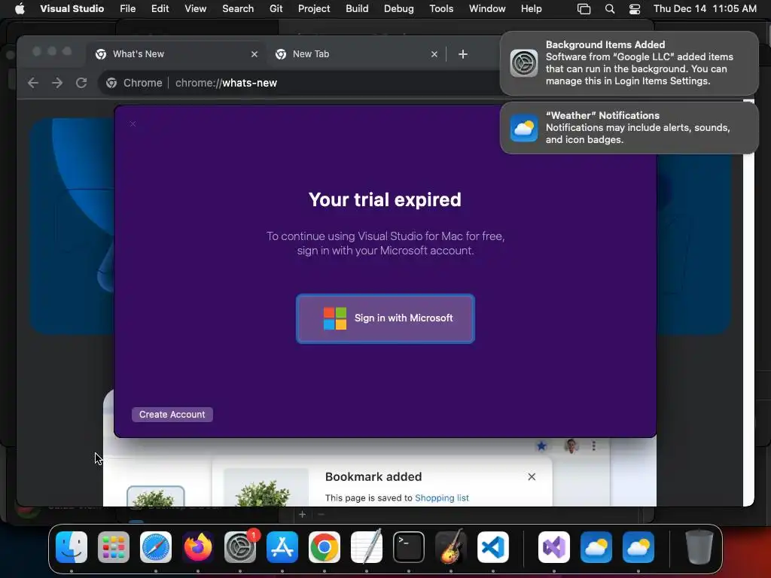Open the Debug menu
This screenshot has height=578, width=771.
tap(399, 8)
